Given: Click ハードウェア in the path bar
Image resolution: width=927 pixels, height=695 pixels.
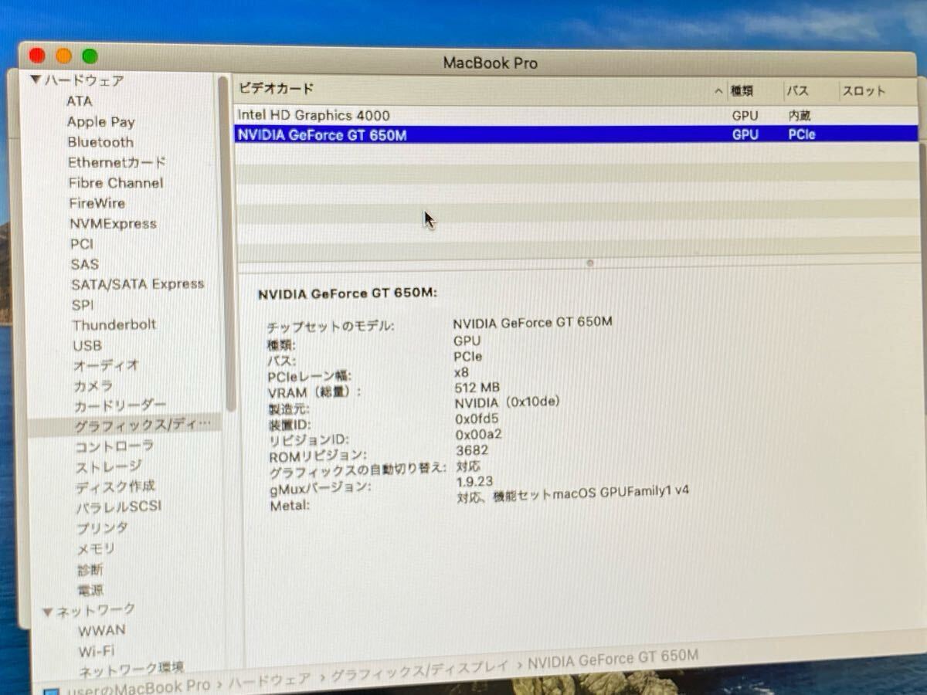Looking at the screenshot, I should point(269,680).
